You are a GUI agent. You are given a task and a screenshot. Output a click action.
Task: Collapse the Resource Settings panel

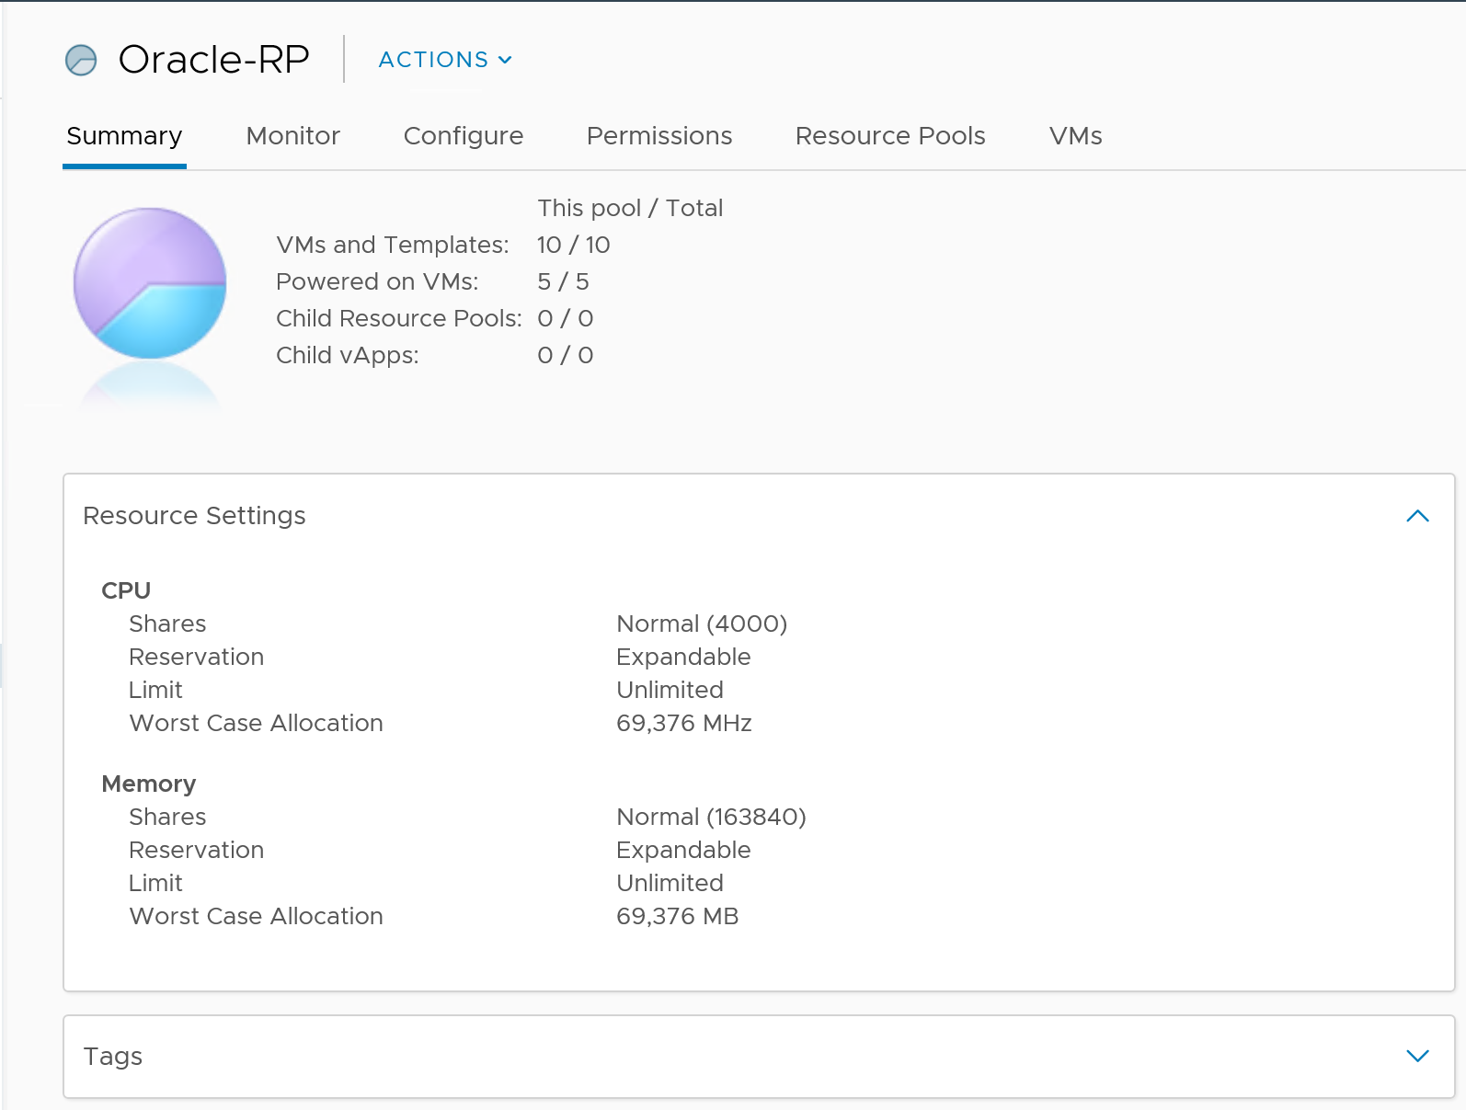(1417, 516)
